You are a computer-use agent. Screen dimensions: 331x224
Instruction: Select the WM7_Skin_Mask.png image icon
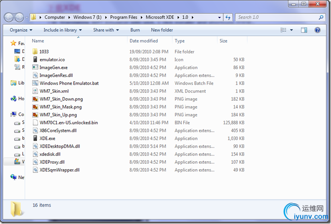[x=35, y=107]
